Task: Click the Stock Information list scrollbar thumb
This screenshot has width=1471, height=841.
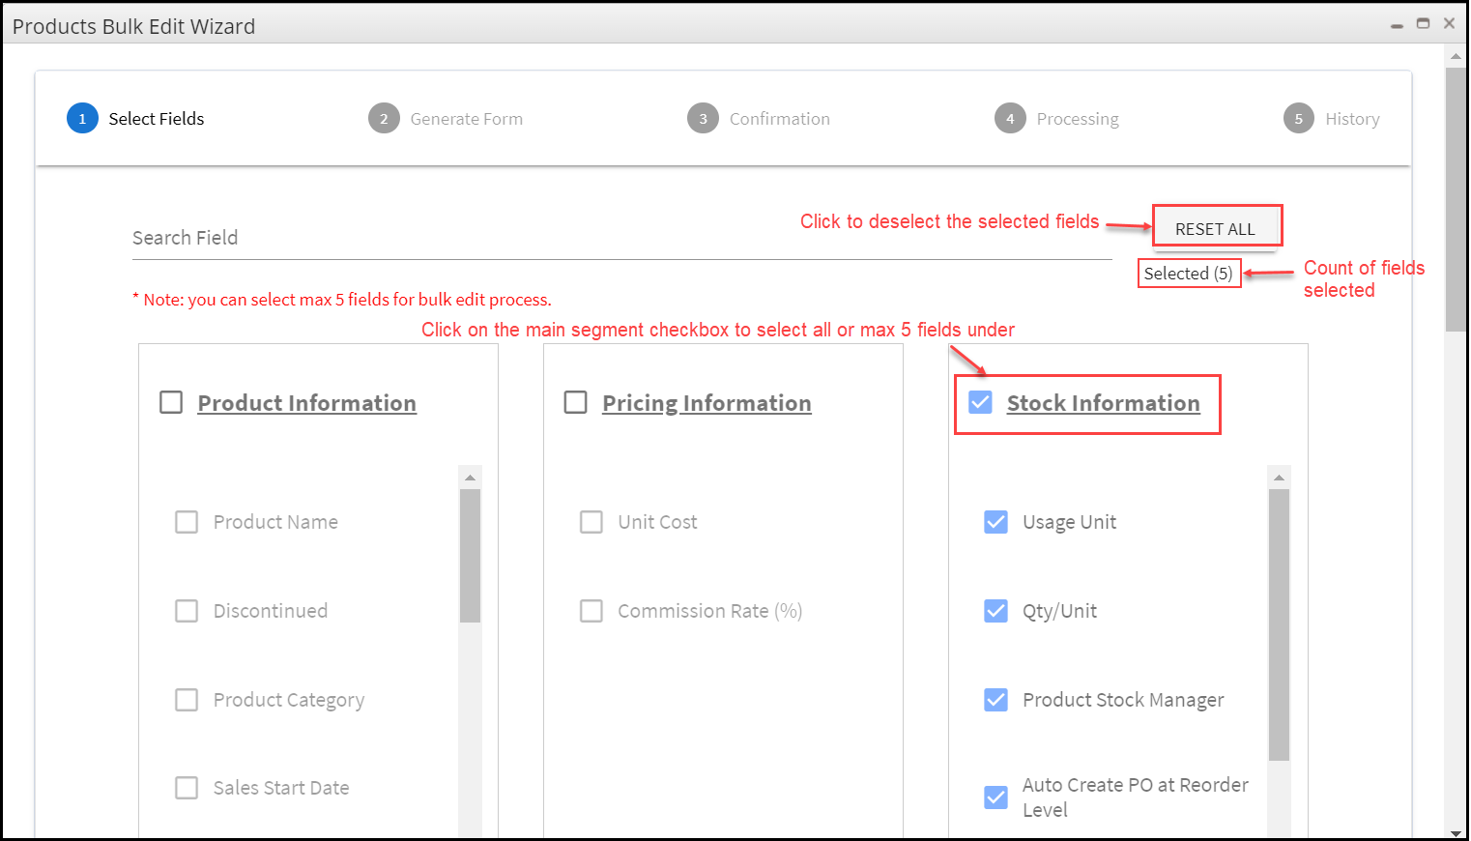Action: 1280,625
